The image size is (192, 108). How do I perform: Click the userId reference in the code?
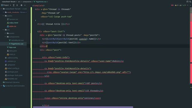(x=83, y=39)
